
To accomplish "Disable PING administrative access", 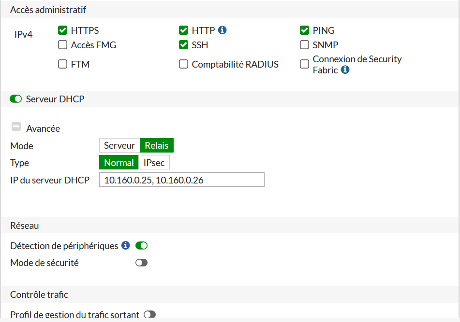I will [304, 30].
